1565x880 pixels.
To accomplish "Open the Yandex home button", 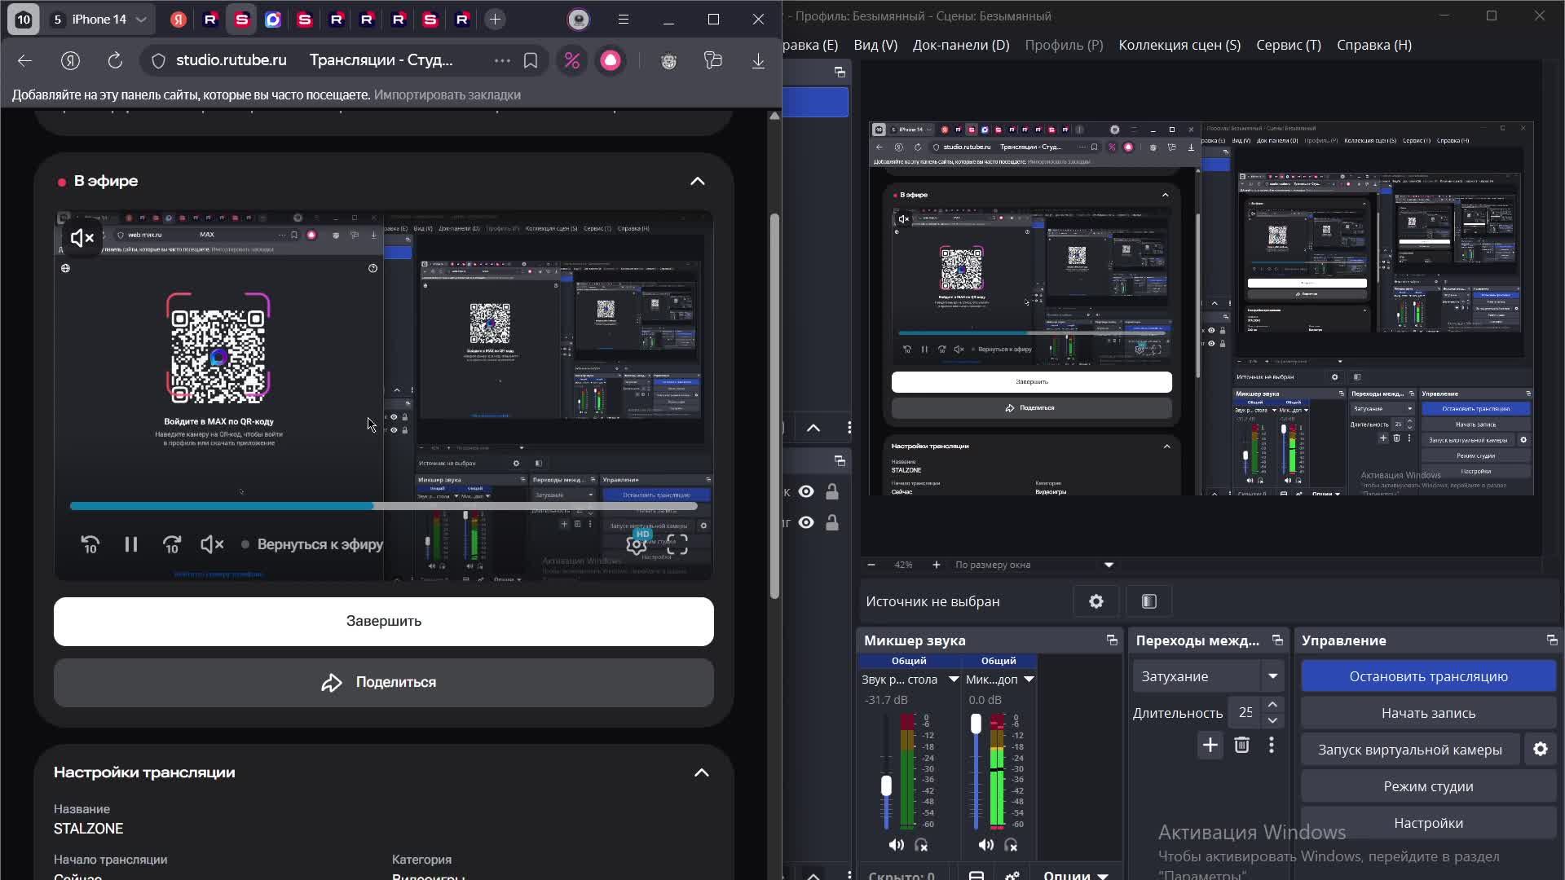I will [x=70, y=60].
